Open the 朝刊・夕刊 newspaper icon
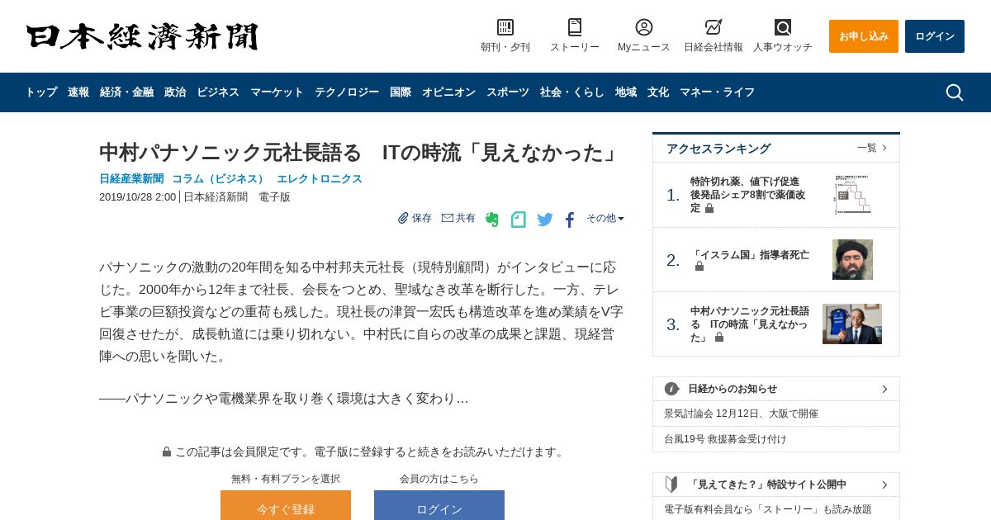The height and width of the screenshot is (520, 991). tap(505, 27)
